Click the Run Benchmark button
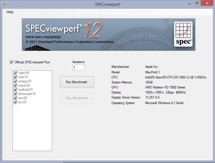 (77, 82)
